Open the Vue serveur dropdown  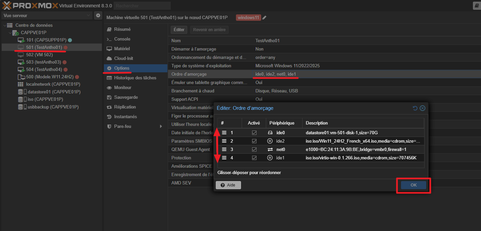click(47, 15)
